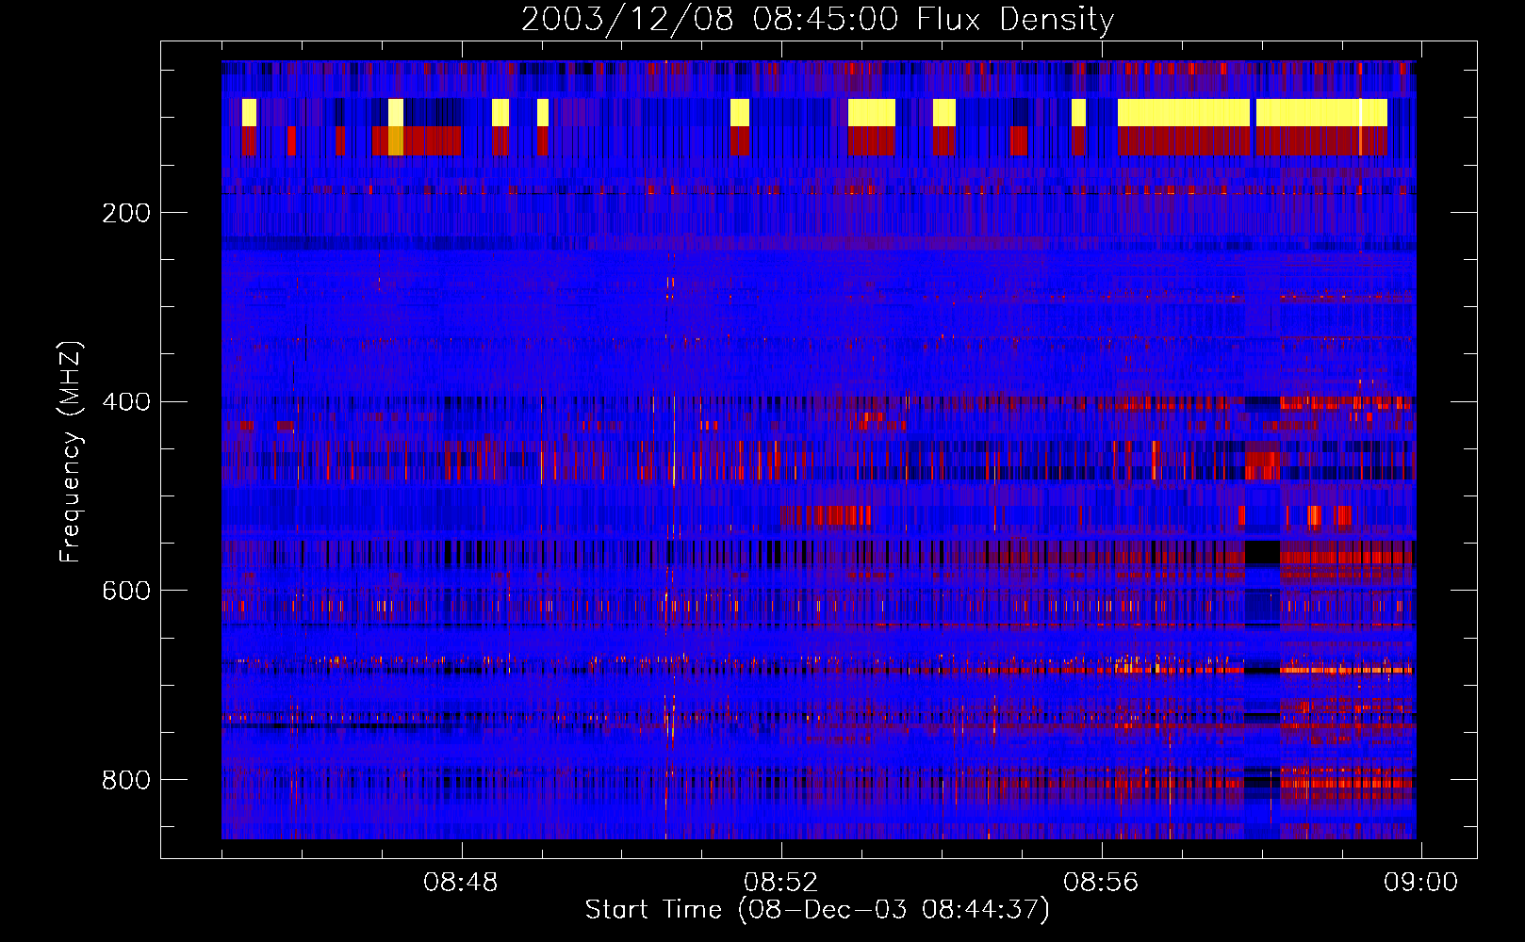Click the 09:00 time tick label

[x=1420, y=883]
